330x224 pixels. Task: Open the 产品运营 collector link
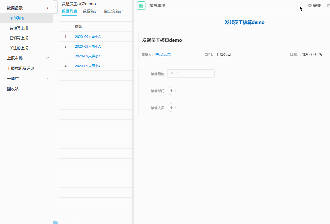pyautogui.click(x=163, y=55)
